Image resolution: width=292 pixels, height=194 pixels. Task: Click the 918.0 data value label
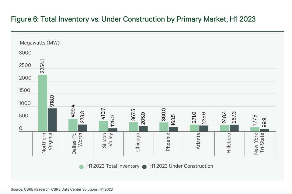pyautogui.click(x=52, y=101)
